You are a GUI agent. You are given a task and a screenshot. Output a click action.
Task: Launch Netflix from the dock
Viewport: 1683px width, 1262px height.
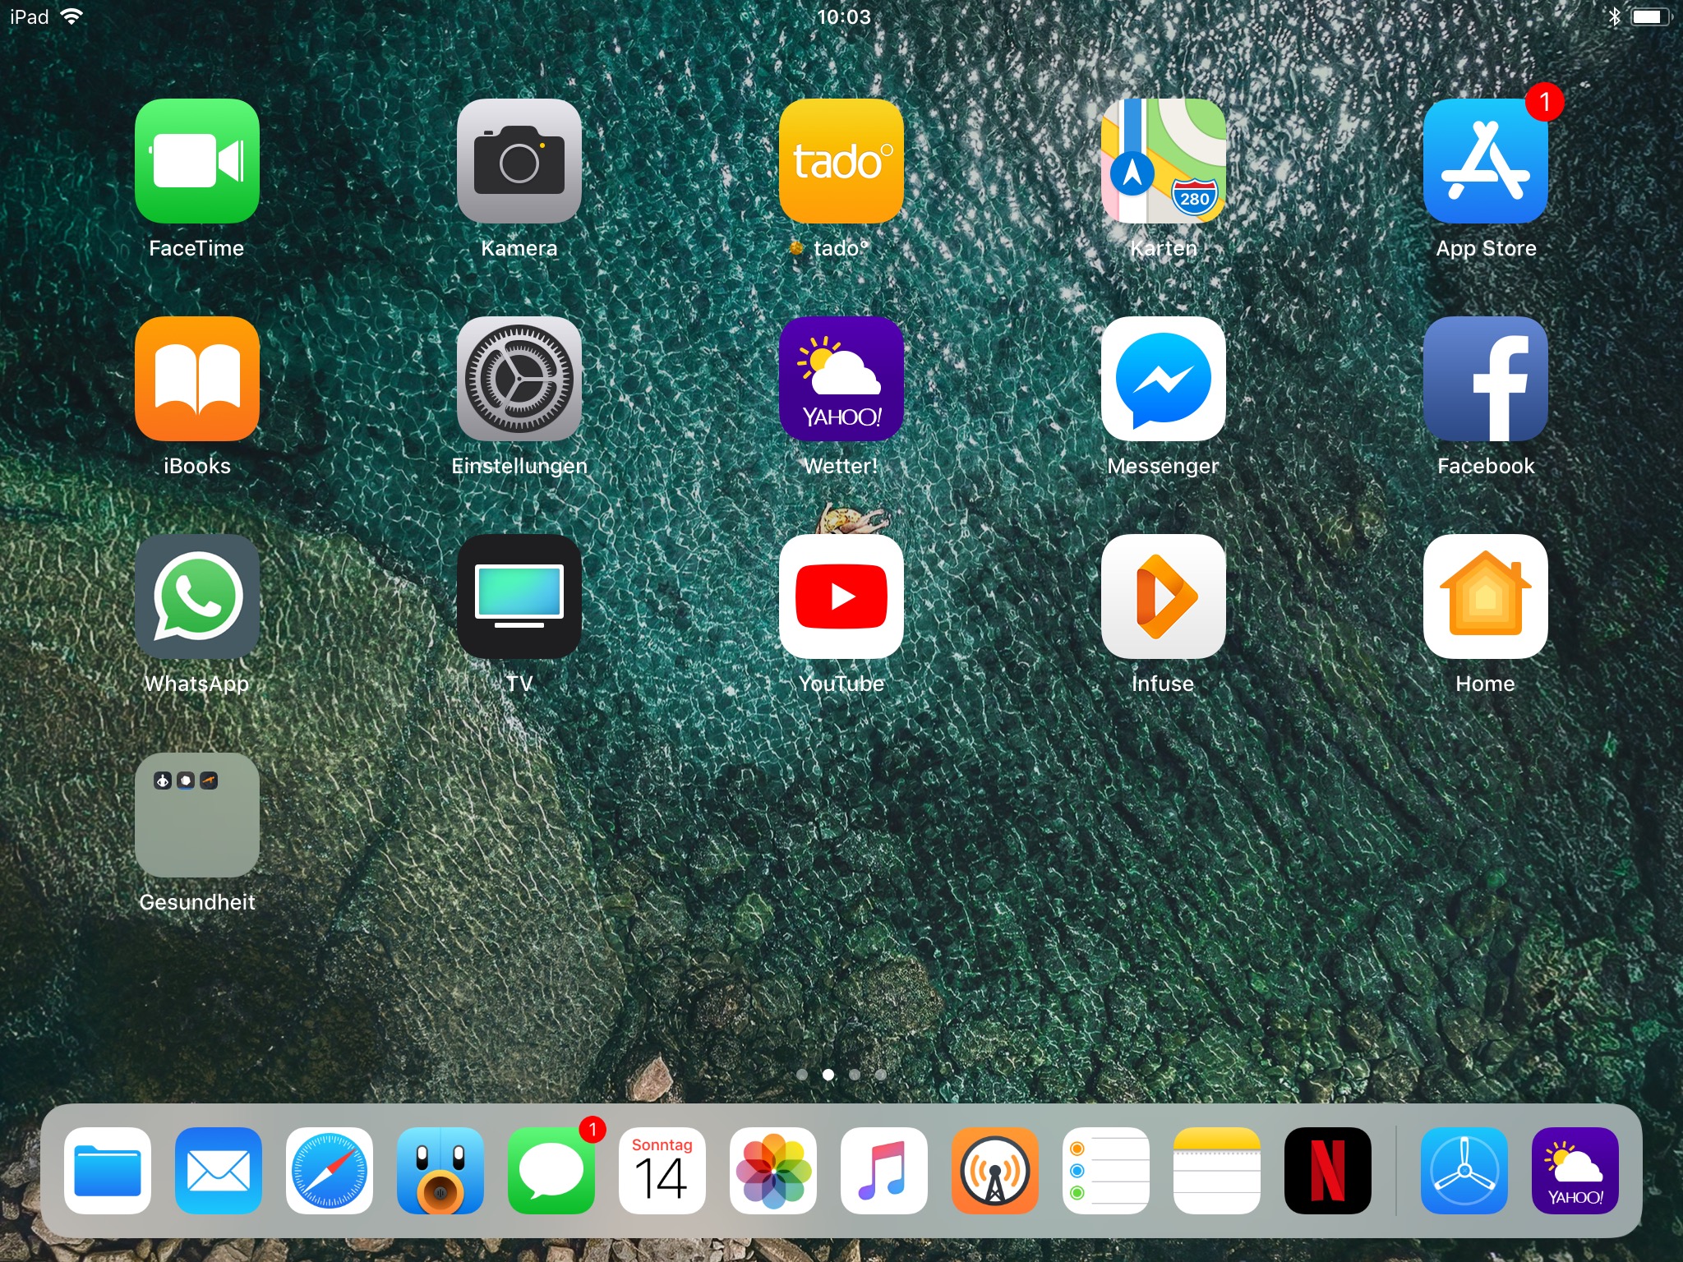[1328, 1171]
